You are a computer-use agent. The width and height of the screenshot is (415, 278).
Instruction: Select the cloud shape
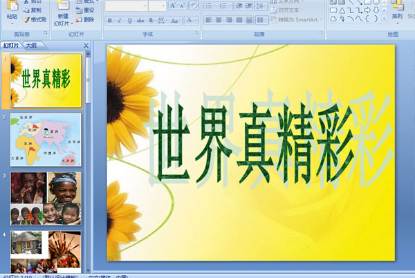click(x=333, y=19)
